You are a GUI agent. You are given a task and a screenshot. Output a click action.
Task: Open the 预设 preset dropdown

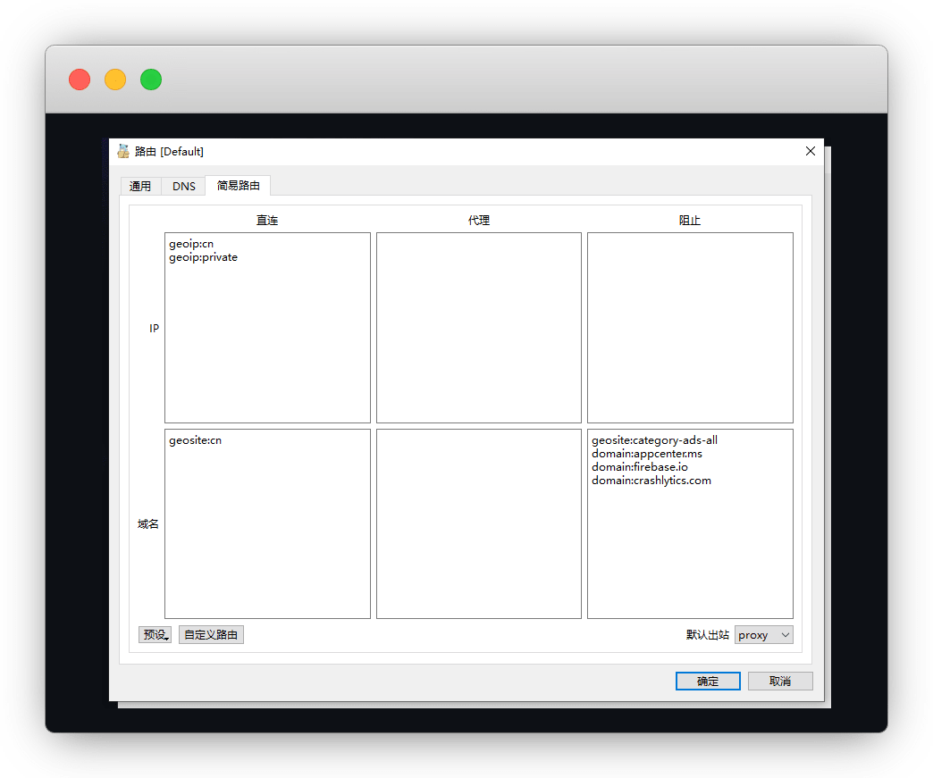(x=155, y=635)
